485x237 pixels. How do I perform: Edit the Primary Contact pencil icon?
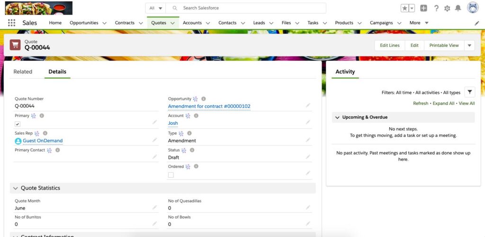[155, 157]
